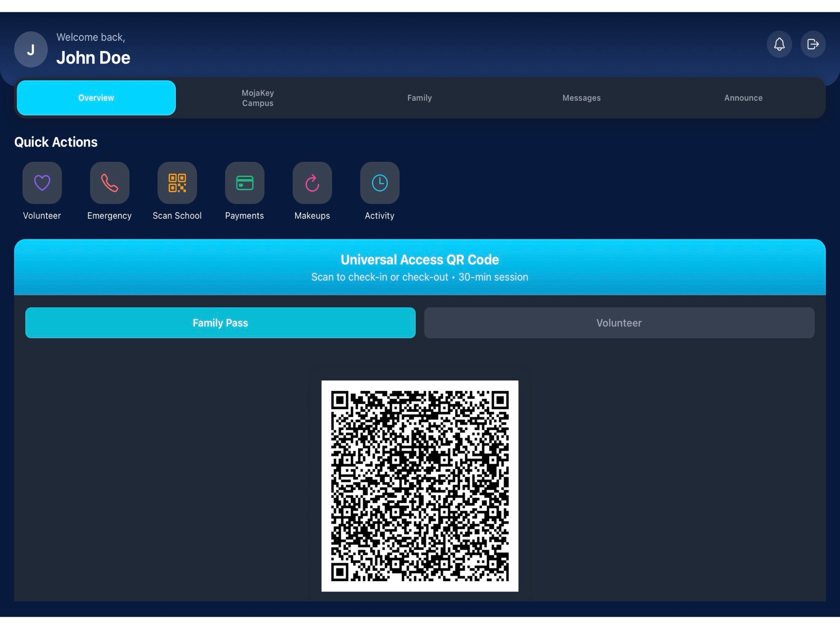
Task: Enlarge the access QR code image
Action: pyautogui.click(x=420, y=486)
